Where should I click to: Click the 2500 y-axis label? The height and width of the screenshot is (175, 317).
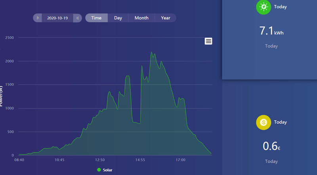click(10, 38)
